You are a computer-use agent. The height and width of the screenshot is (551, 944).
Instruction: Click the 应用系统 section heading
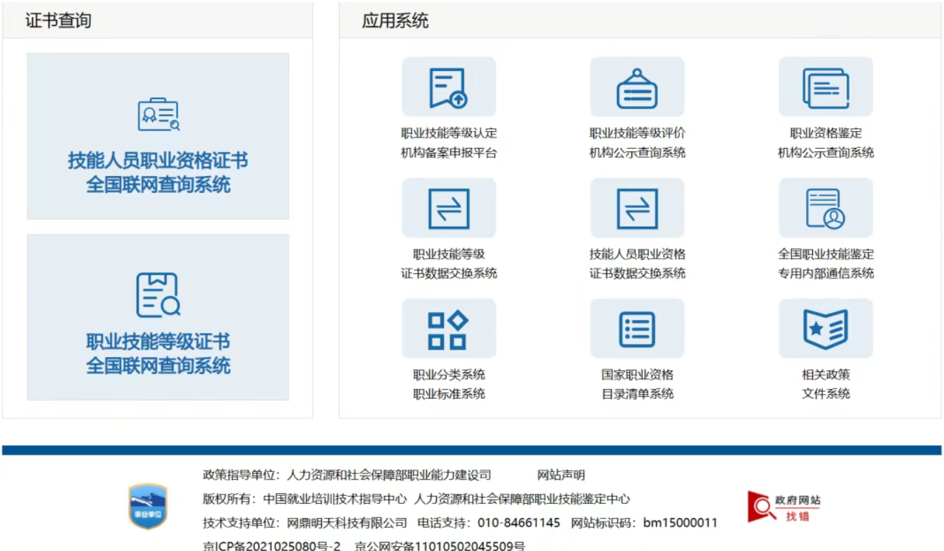tap(395, 20)
